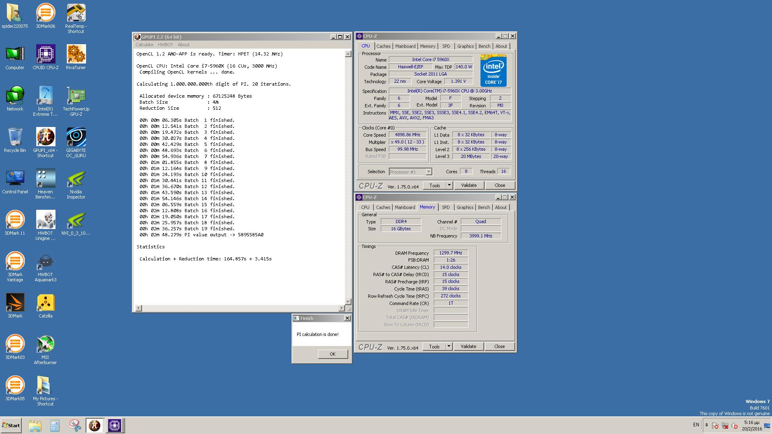
Task: Launch Nvidia Inspector desktop icon
Action: click(x=76, y=184)
